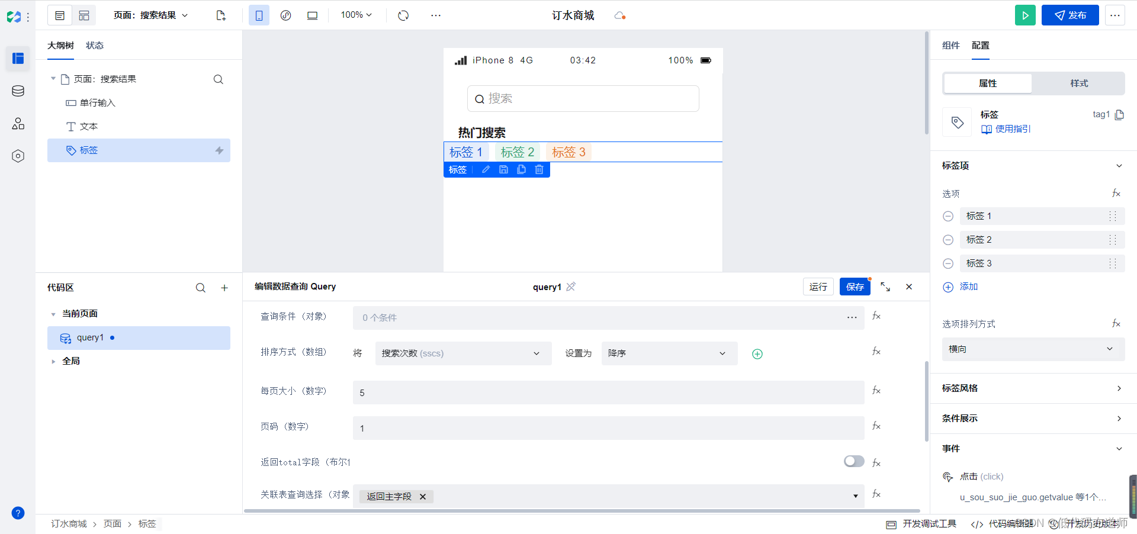The height and width of the screenshot is (534, 1137).
Task: Open the sort order dropdown 降序
Action: [x=670, y=353]
